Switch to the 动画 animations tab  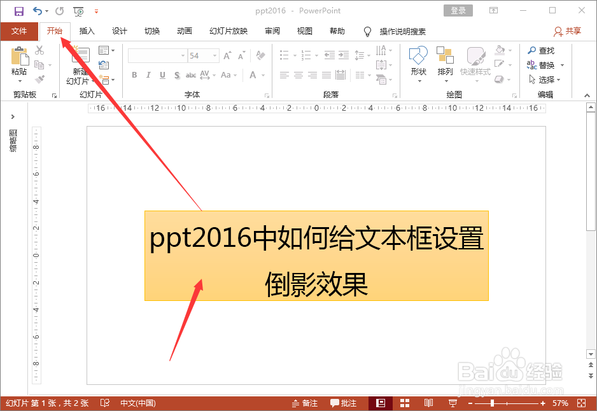click(x=185, y=31)
